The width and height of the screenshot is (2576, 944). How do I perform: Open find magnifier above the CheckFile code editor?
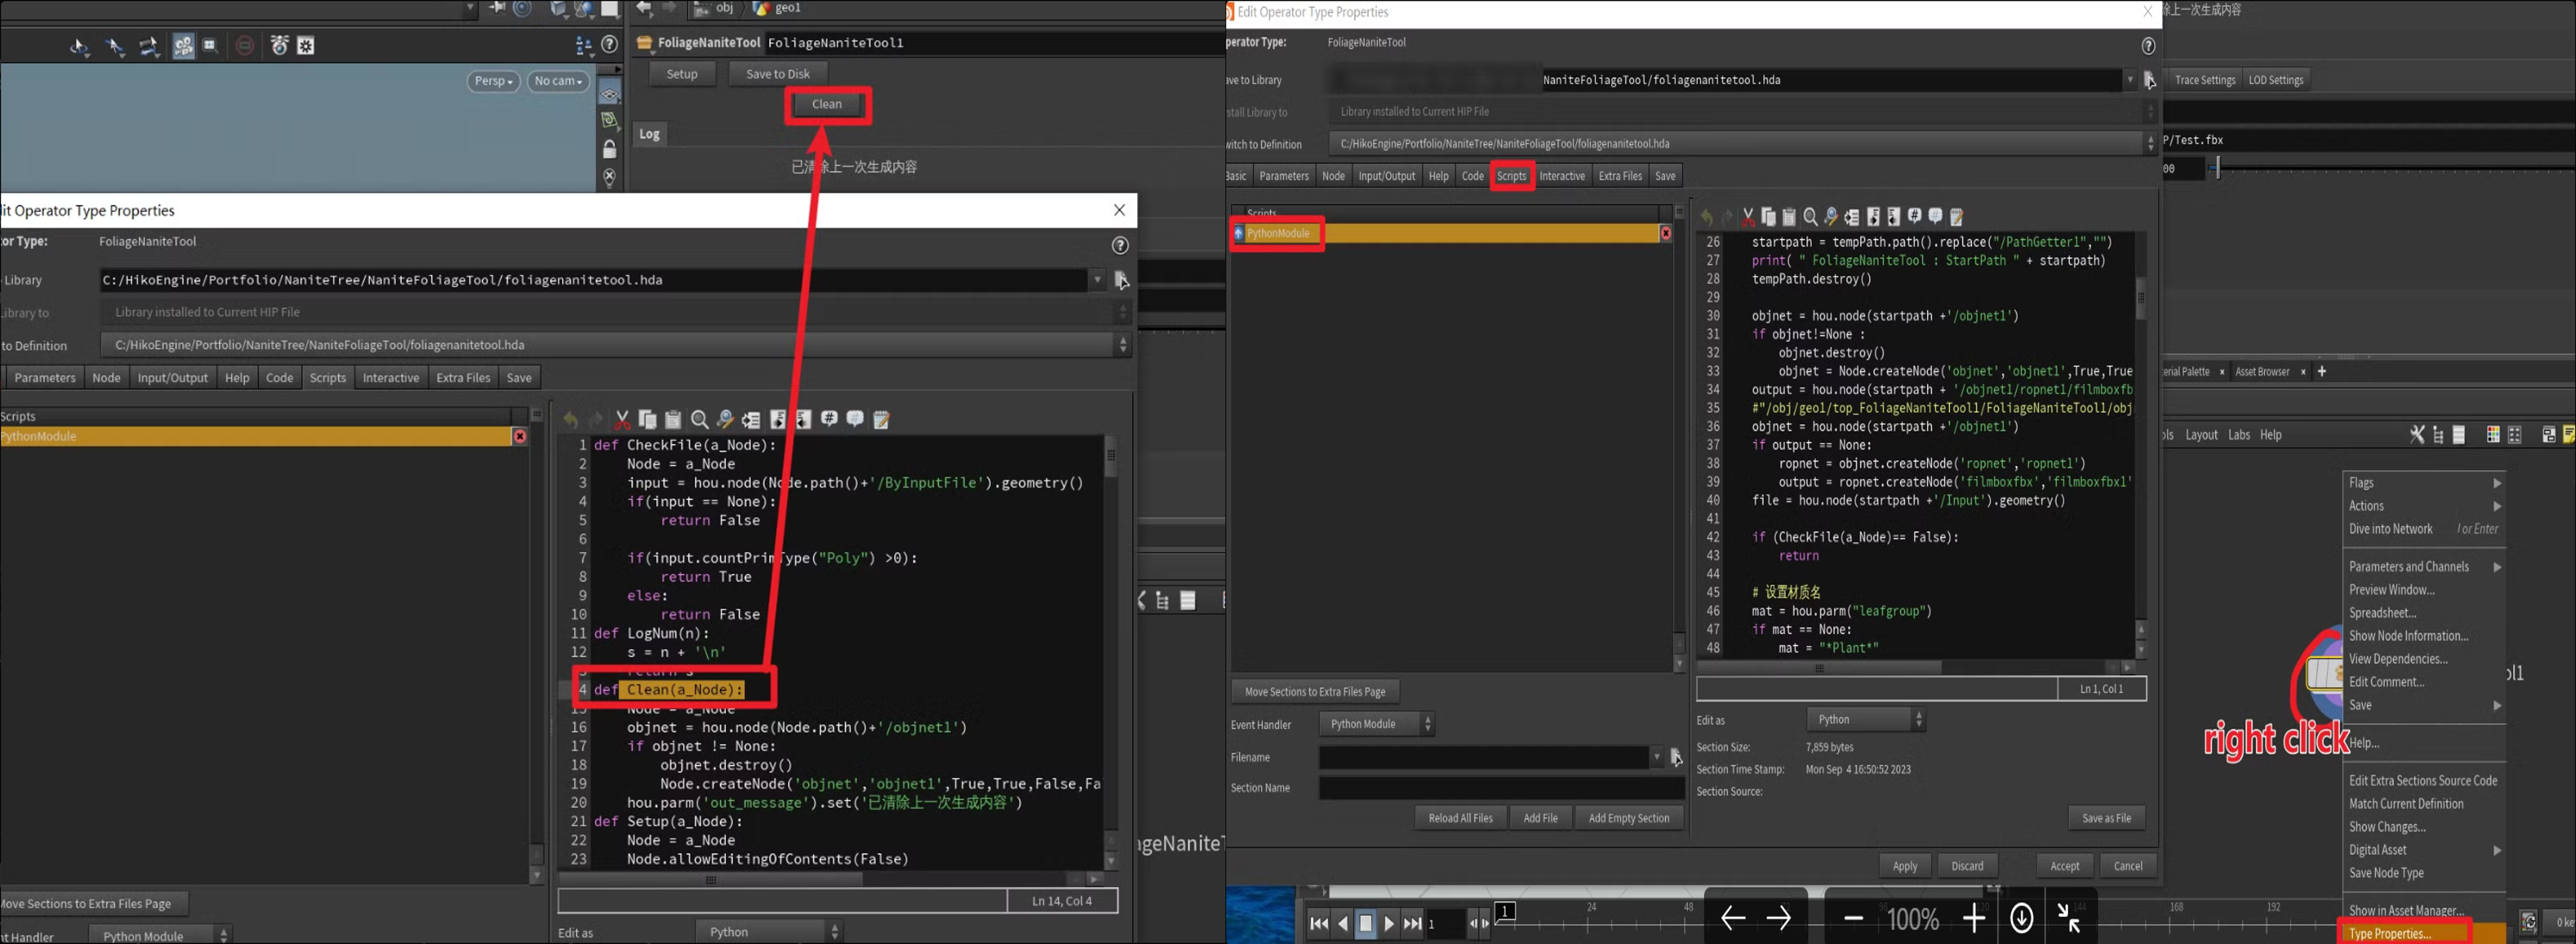(700, 419)
